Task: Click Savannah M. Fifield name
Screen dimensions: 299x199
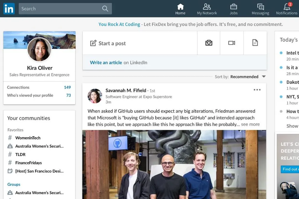Action: point(126,90)
